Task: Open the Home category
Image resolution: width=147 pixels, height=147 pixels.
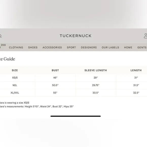Action: (x=128, y=47)
